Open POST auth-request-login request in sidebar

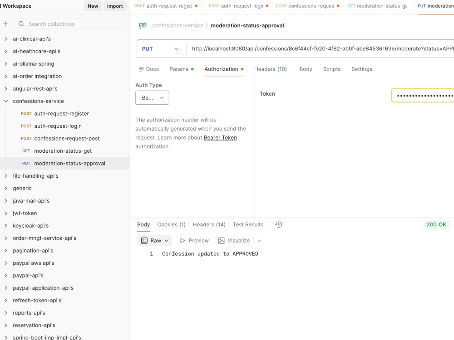coord(58,126)
